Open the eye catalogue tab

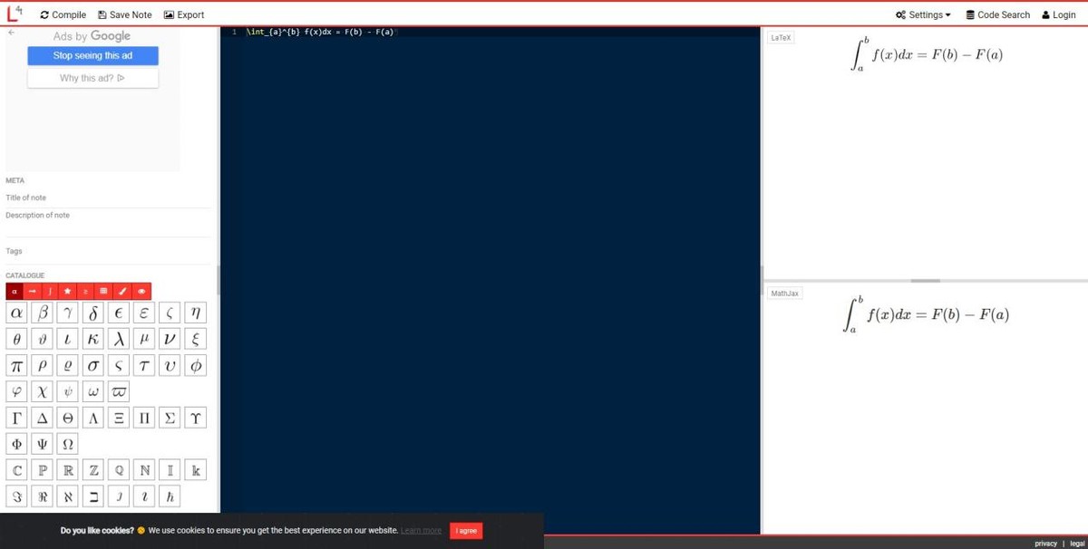141,292
